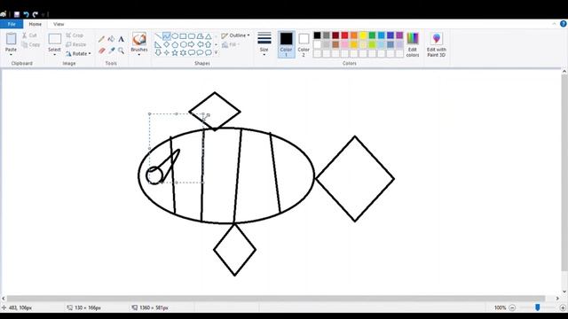
Task: Choose the Down arrow shape
Action: coord(158,53)
